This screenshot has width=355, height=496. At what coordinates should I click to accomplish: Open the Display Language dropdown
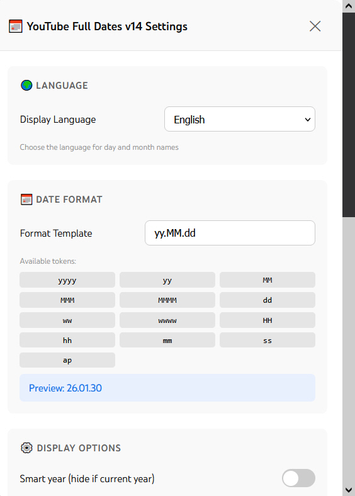240,119
